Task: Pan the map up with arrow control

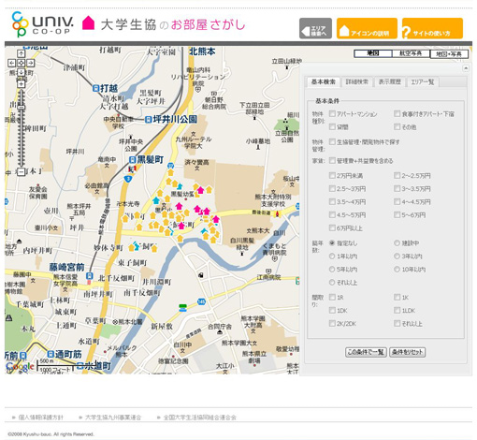Action: [x=21, y=54]
